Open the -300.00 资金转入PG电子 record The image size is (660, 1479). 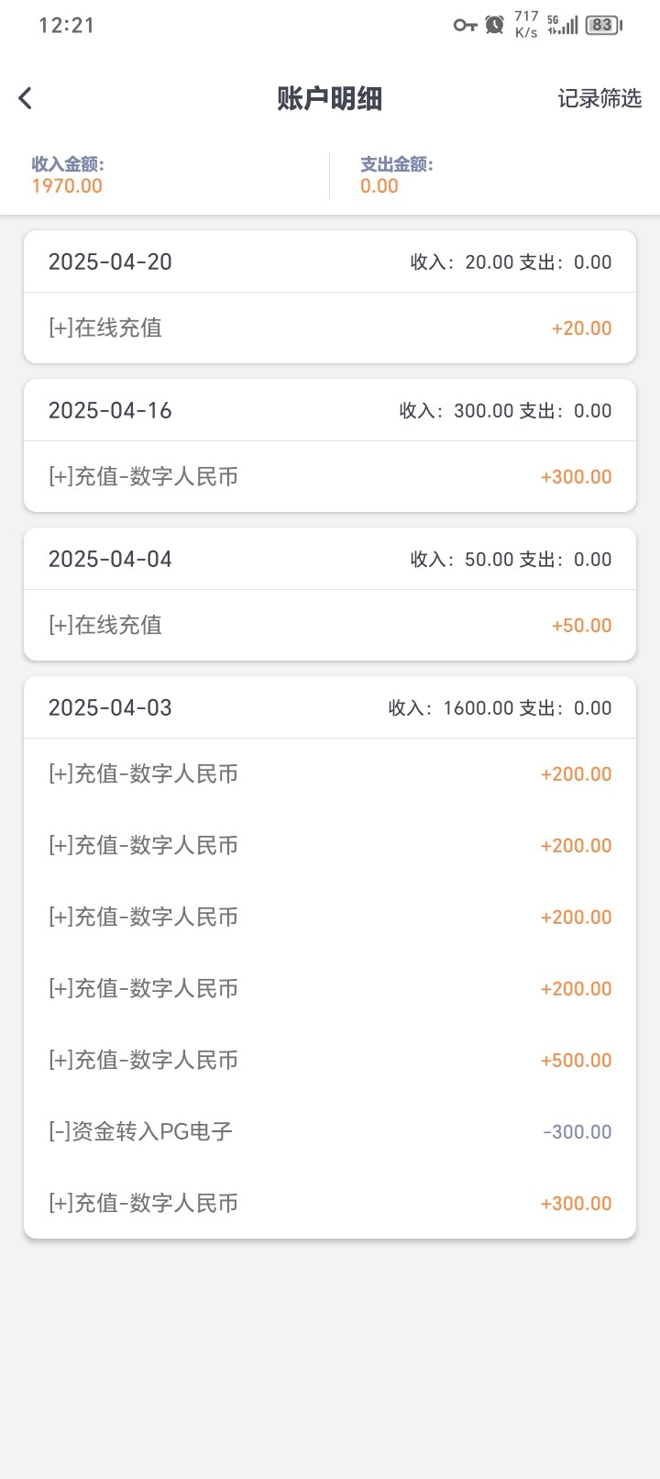tap(330, 1132)
